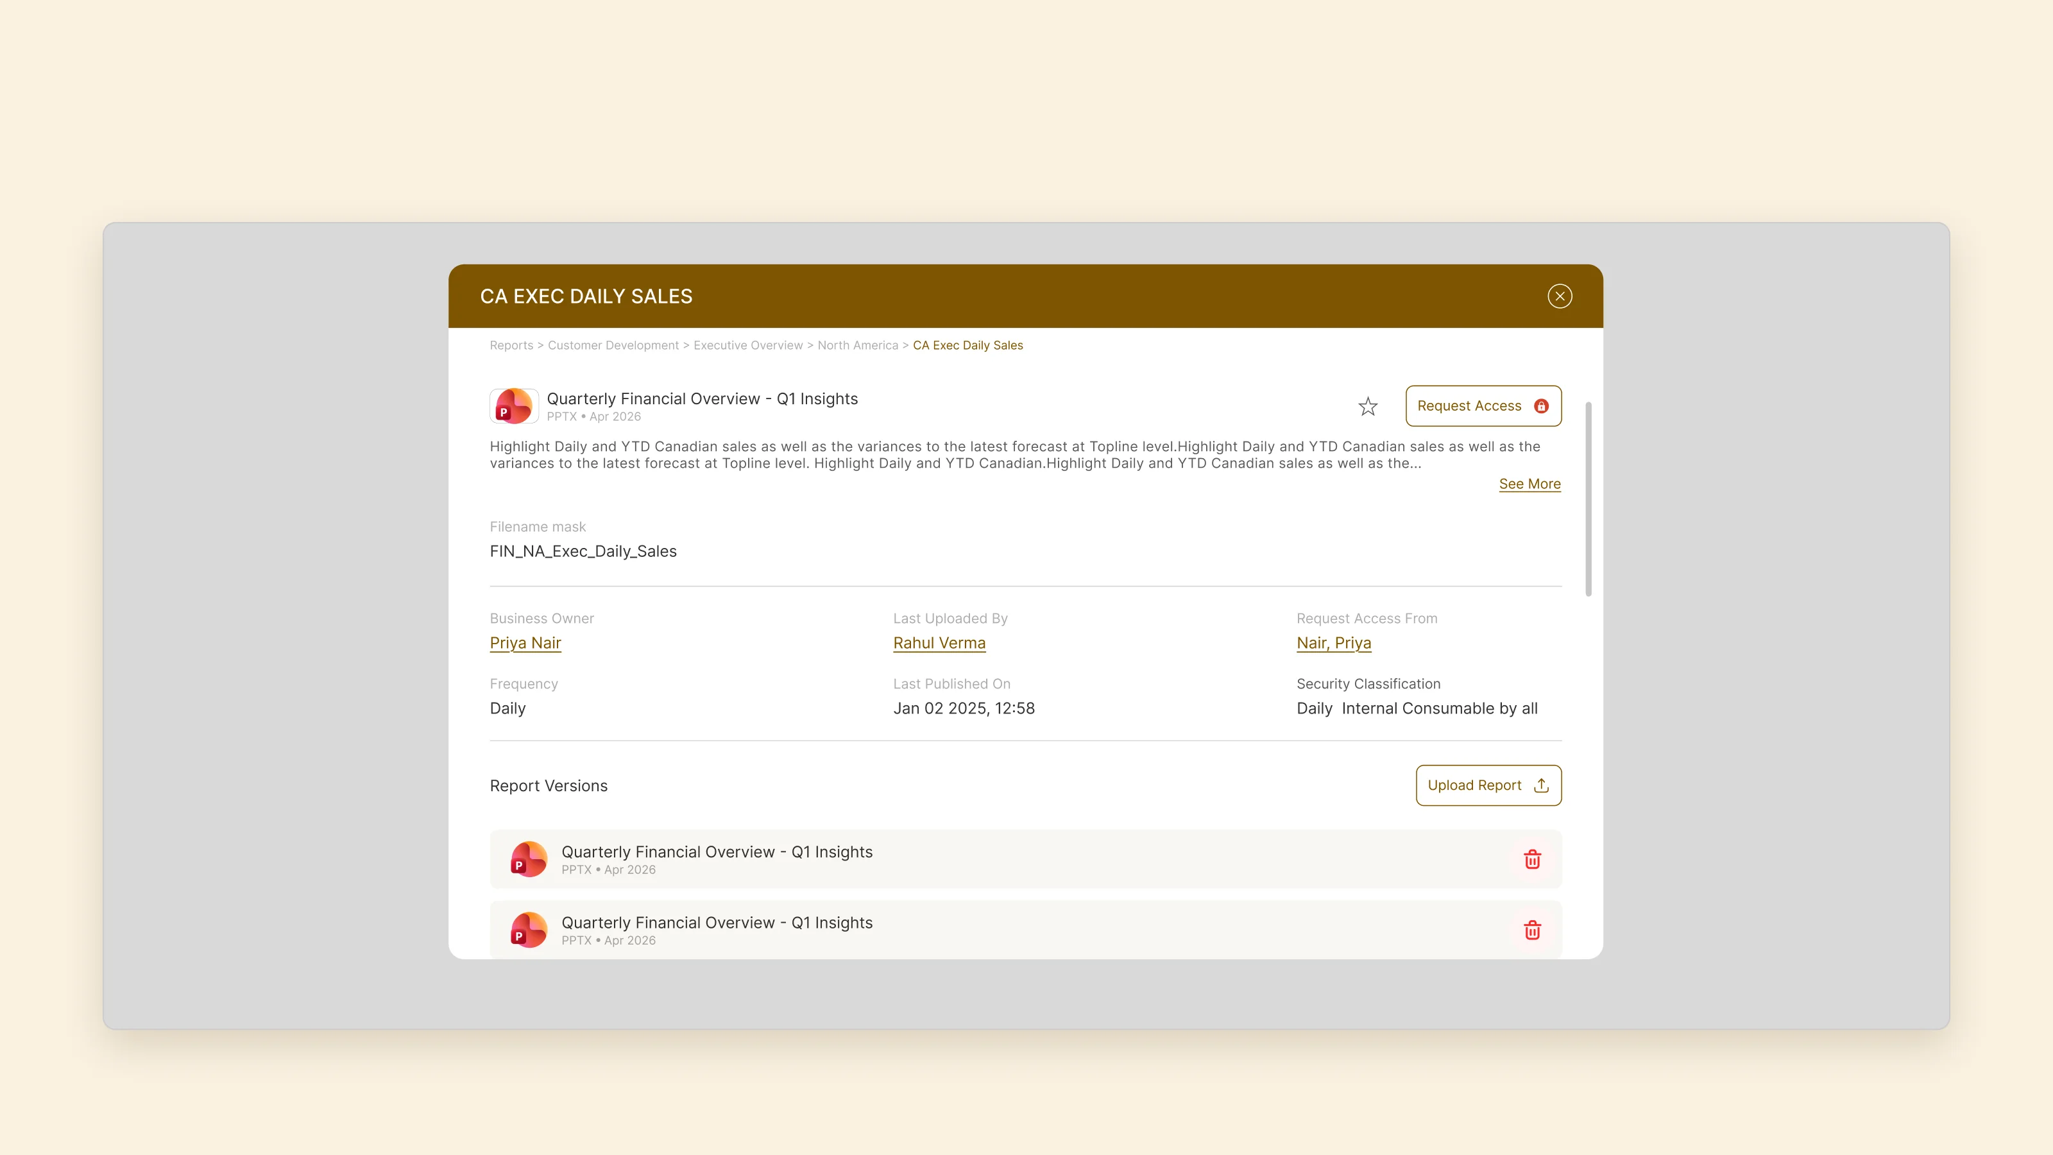Click the upload arrow icon in Upload Report
2053x1155 pixels.
(x=1541, y=785)
